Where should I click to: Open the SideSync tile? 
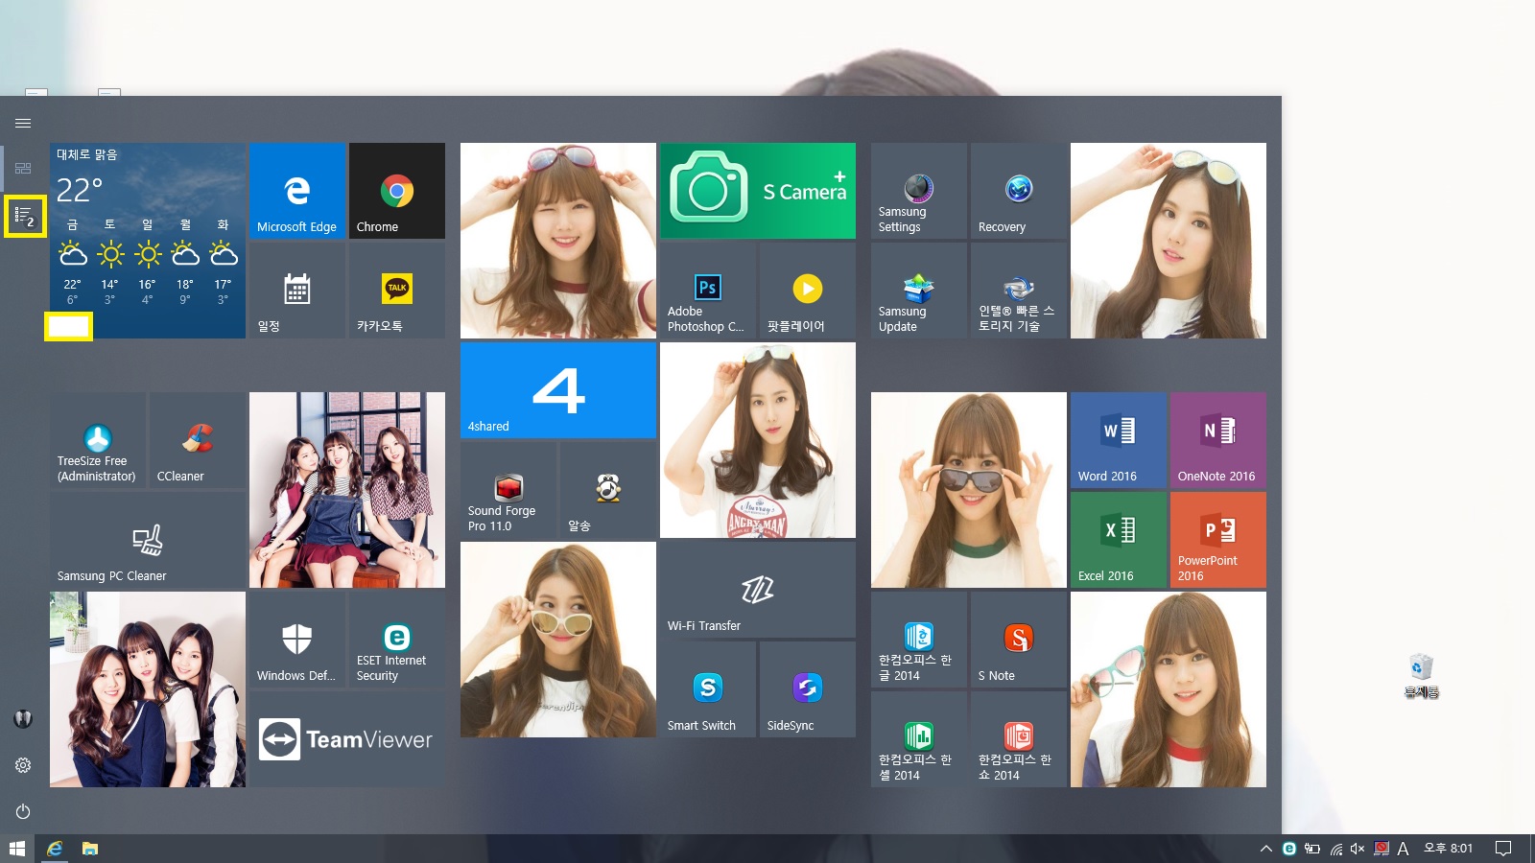coord(807,689)
